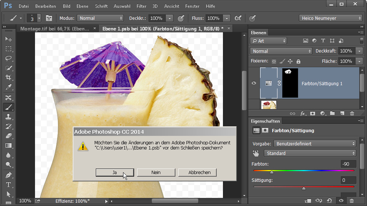Toggle adjustment layer visibility in Properties
This screenshot has width=367, height=206.
(x=341, y=200)
